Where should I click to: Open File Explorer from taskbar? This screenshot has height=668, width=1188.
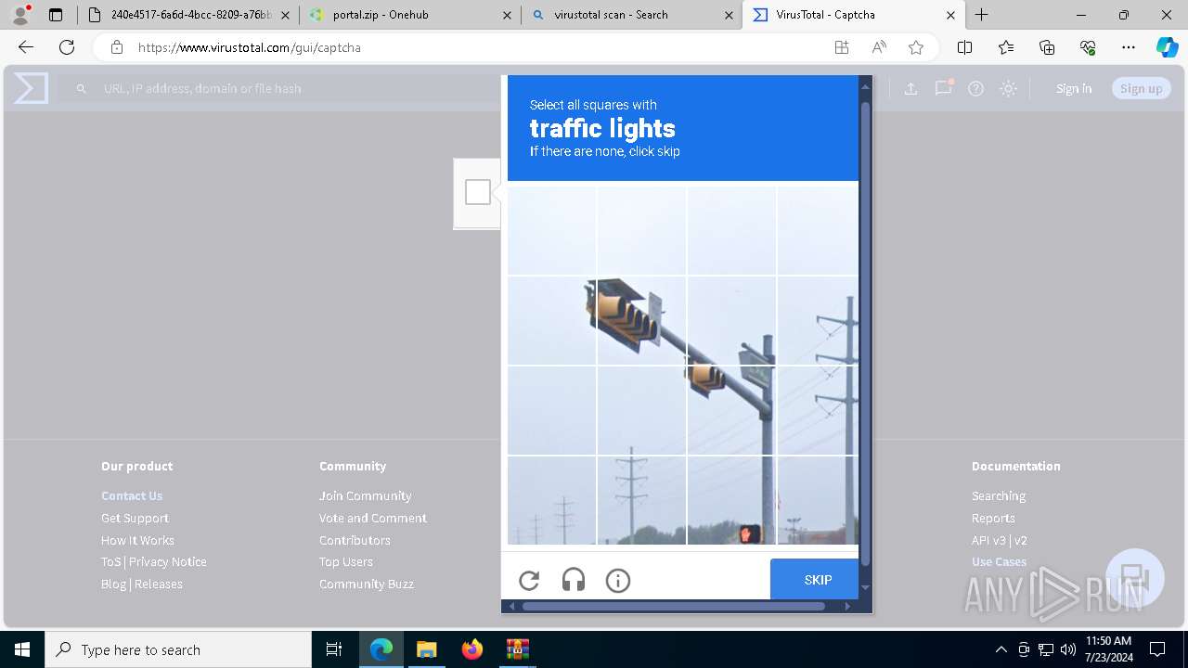pyautogui.click(x=426, y=649)
